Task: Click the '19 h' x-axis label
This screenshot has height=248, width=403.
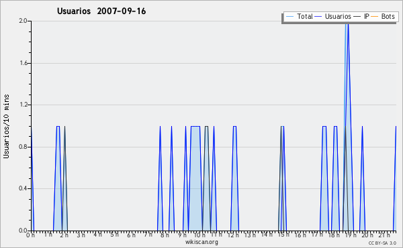Action: click(351, 235)
